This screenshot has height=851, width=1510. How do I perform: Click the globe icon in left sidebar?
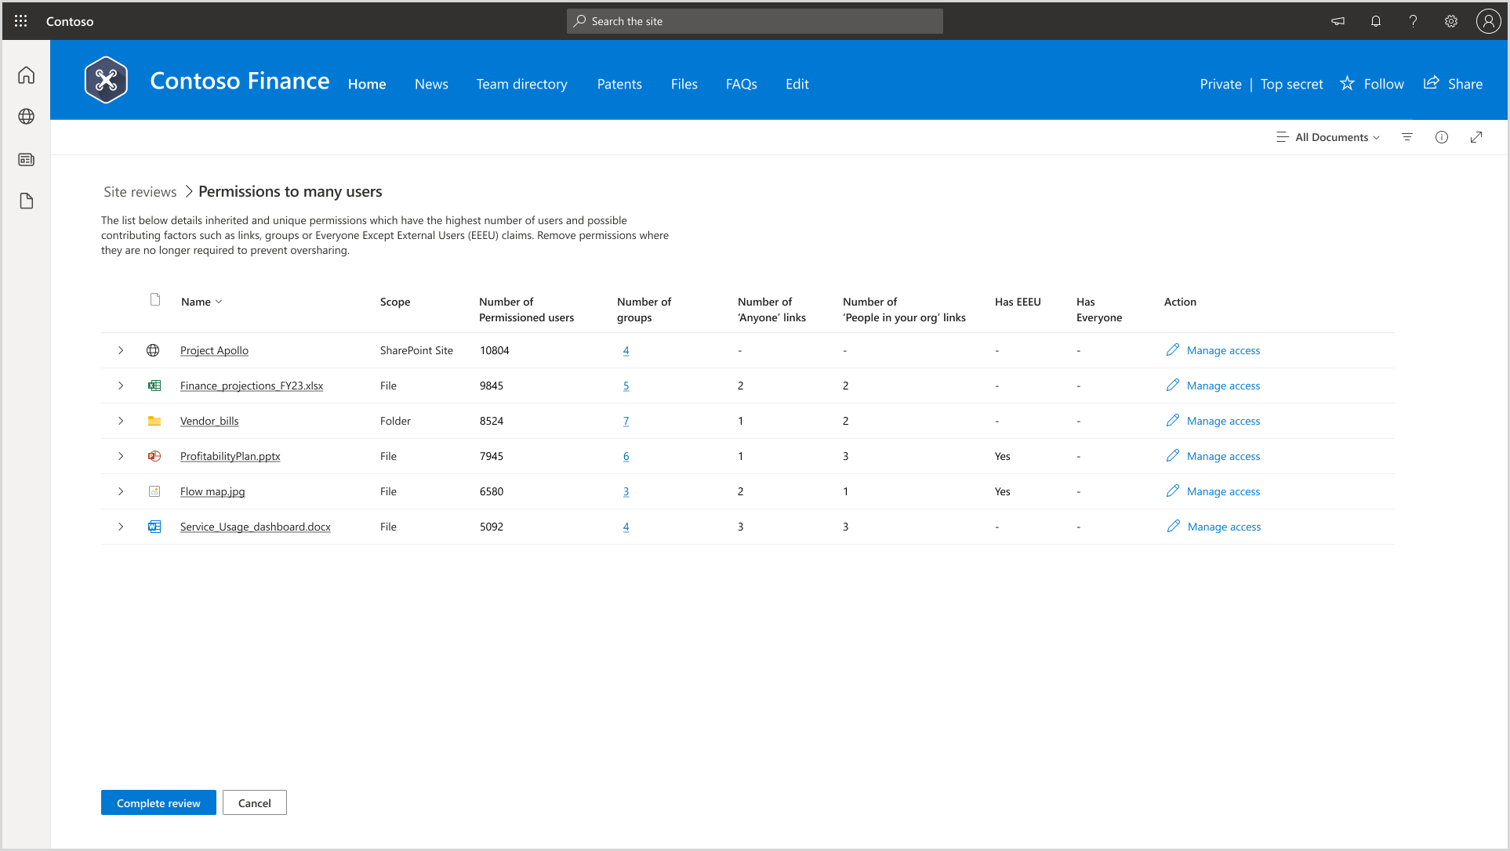[26, 117]
